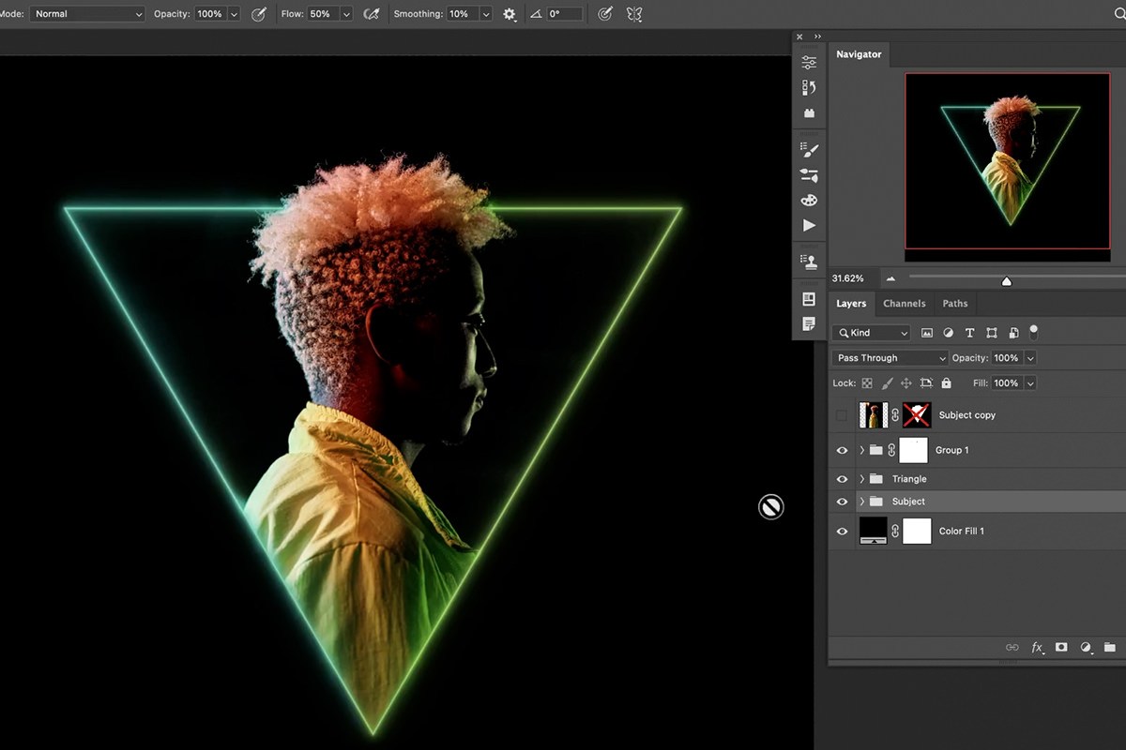Screen dimensions: 1126x750
Task: Create new adjustment layer icon
Action: pos(1086,647)
